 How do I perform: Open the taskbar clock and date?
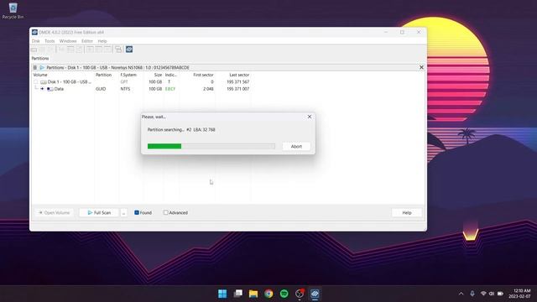click(520, 294)
